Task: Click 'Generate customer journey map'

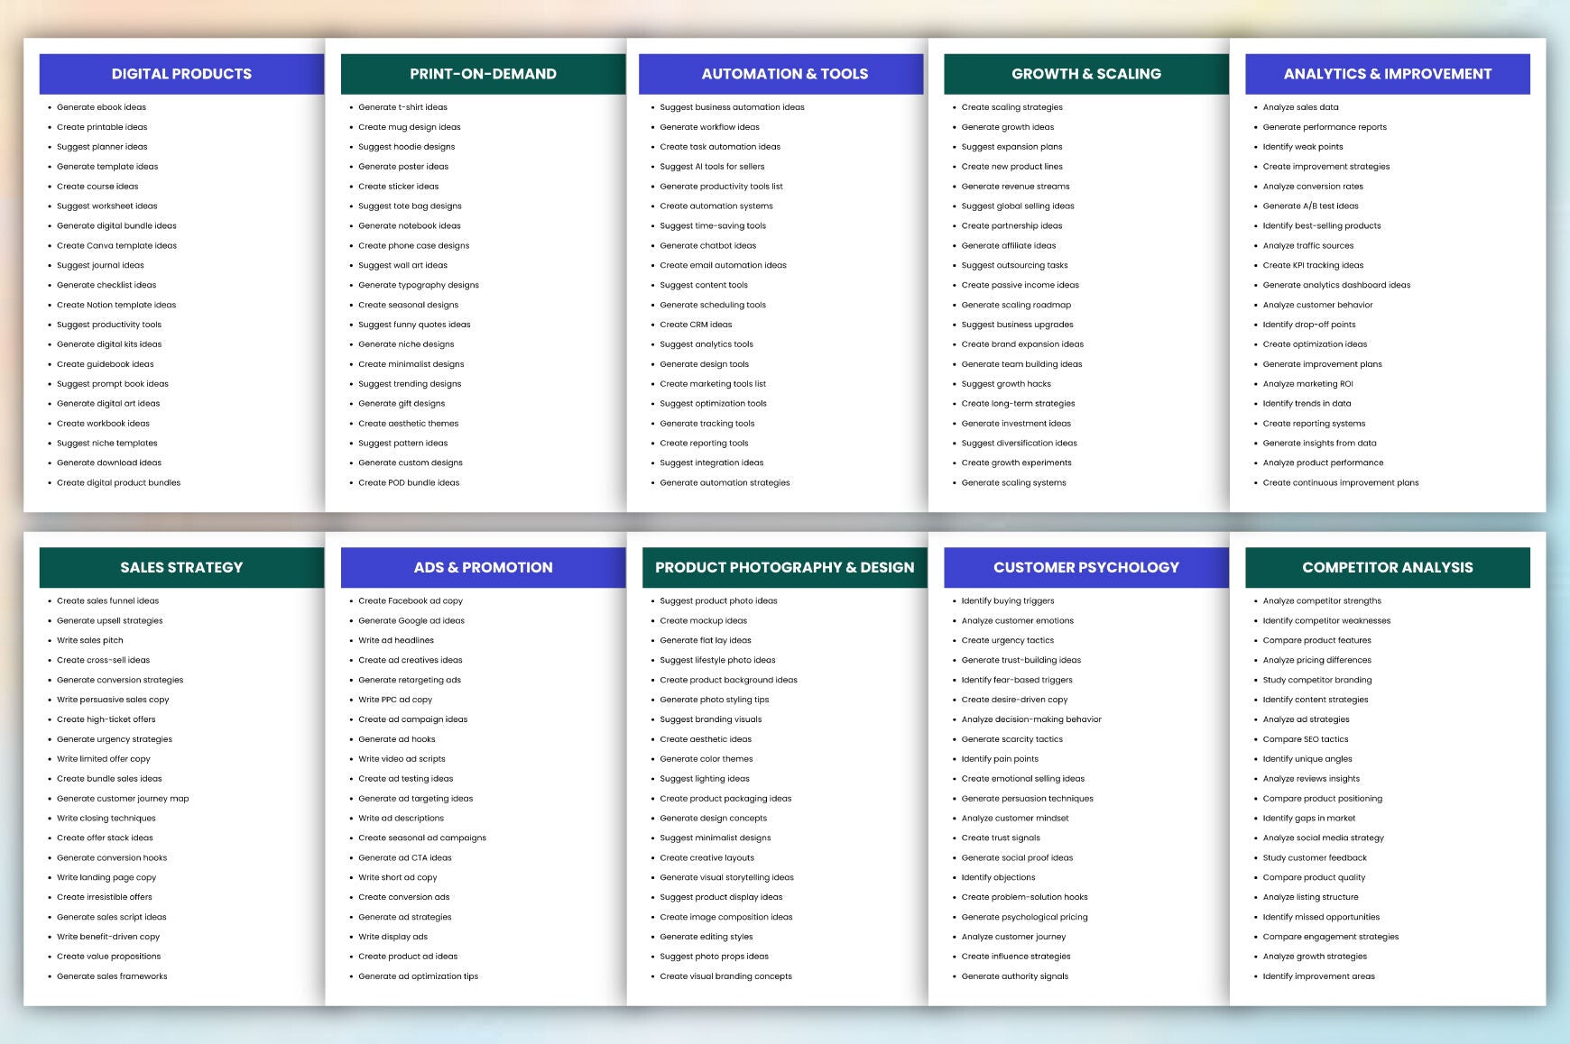Action: [123, 799]
